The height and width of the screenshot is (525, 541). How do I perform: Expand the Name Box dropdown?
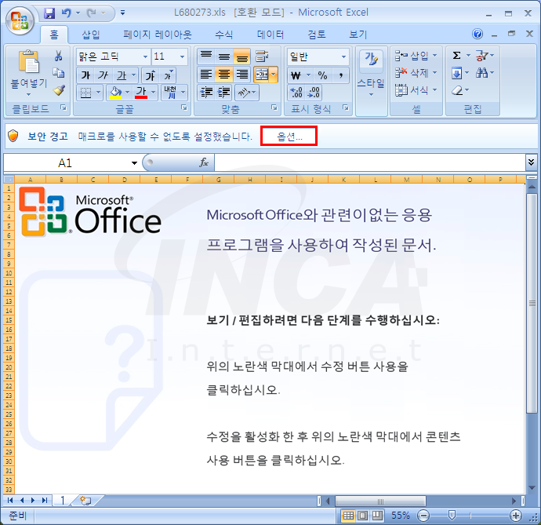pos(134,163)
